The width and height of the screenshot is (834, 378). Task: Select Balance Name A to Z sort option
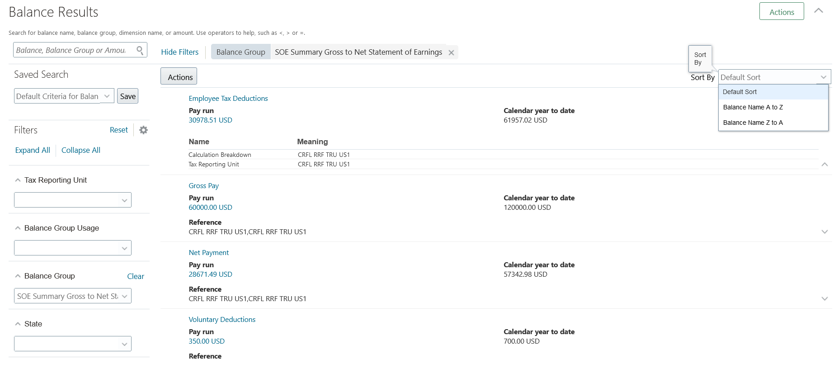pos(753,107)
